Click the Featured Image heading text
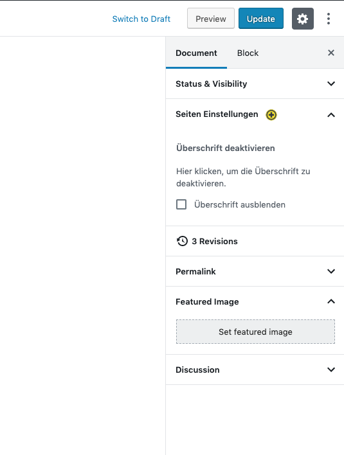The height and width of the screenshot is (455, 344). (x=207, y=302)
